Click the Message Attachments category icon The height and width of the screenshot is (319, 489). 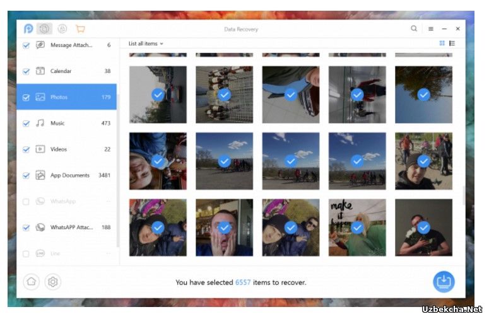pyautogui.click(x=40, y=45)
